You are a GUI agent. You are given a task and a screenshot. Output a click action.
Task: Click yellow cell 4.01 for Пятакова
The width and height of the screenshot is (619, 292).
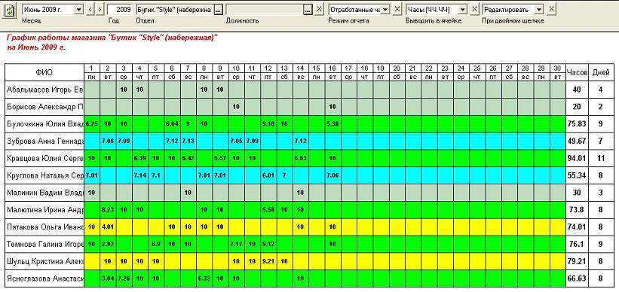(108, 227)
